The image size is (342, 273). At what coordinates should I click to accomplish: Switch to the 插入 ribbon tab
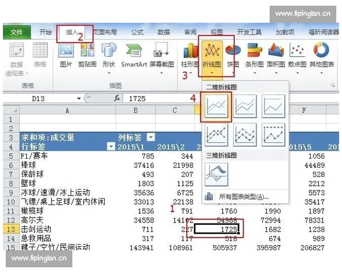pos(72,32)
